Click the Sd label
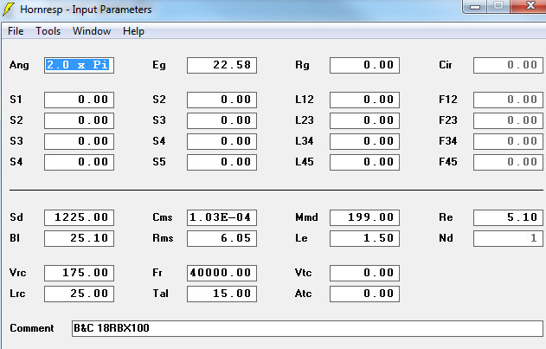The height and width of the screenshot is (349, 546). (x=16, y=217)
